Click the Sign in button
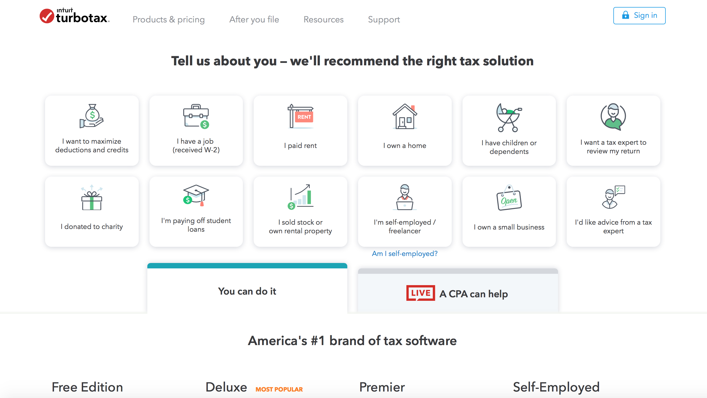The width and height of the screenshot is (707, 398). tap(640, 16)
